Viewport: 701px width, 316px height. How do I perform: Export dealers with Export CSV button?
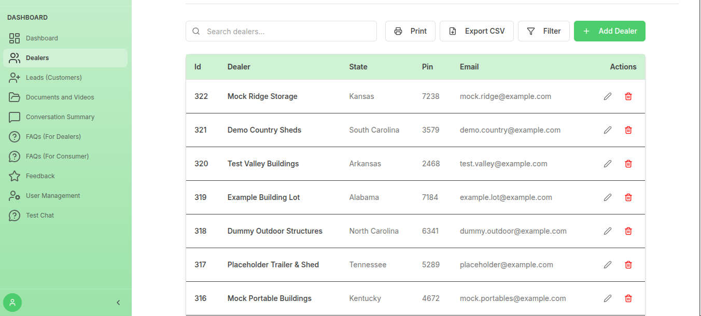coord(476,31)
